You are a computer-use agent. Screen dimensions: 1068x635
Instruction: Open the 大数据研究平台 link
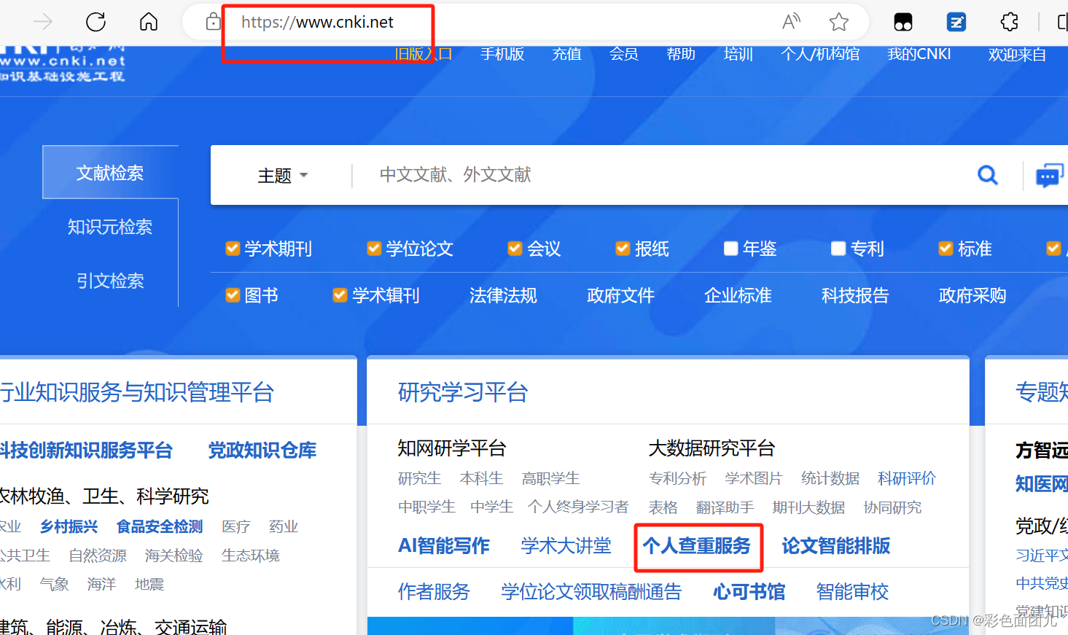tap(712, 448)
